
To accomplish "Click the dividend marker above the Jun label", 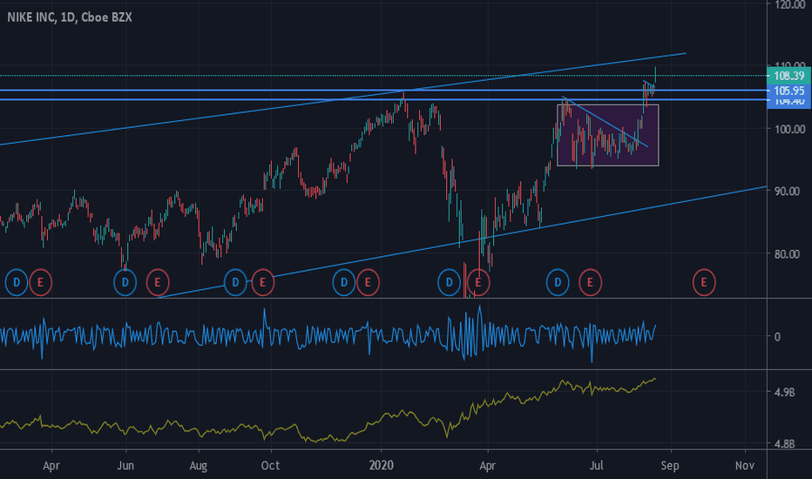I will [x=125, y=282].
